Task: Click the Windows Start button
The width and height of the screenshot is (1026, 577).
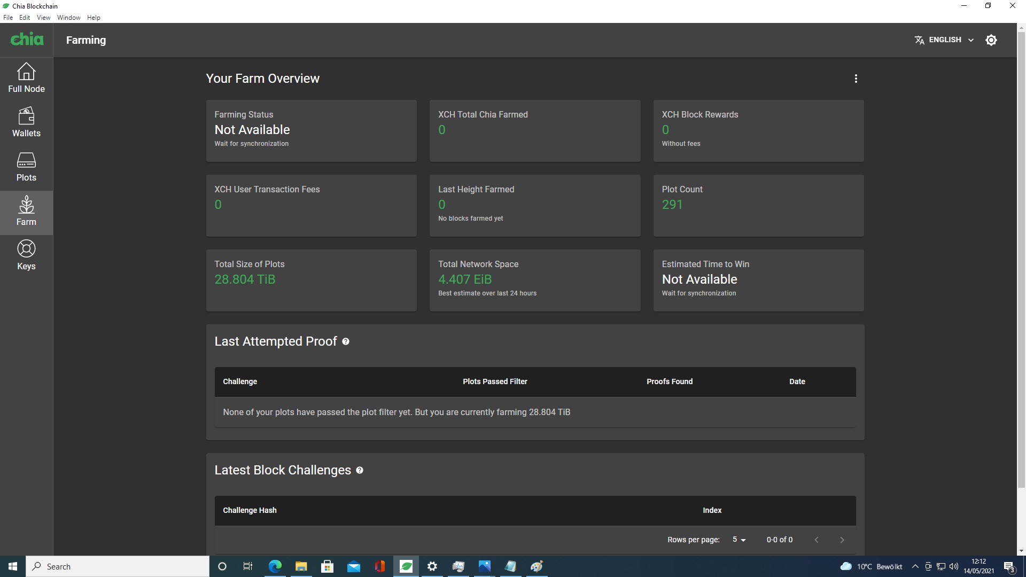Action: click(13, 566)
